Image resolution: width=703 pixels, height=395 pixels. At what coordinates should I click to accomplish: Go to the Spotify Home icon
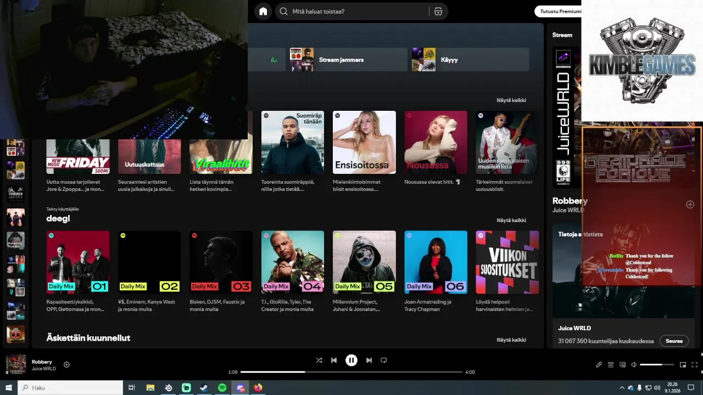(263, 12)
